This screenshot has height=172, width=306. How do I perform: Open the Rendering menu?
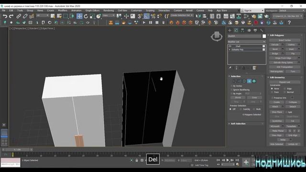coord(109,11)
